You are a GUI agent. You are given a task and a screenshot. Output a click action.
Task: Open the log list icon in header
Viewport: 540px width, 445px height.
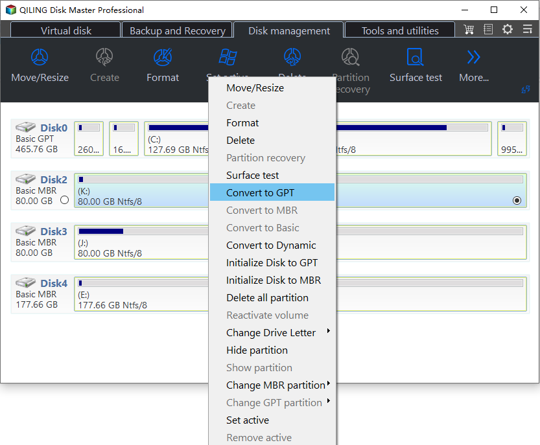[x=488, y=29]
